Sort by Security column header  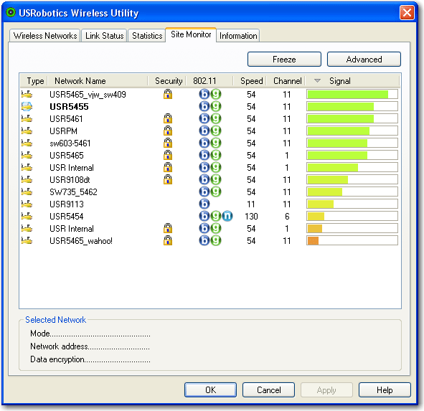[167, 81]
